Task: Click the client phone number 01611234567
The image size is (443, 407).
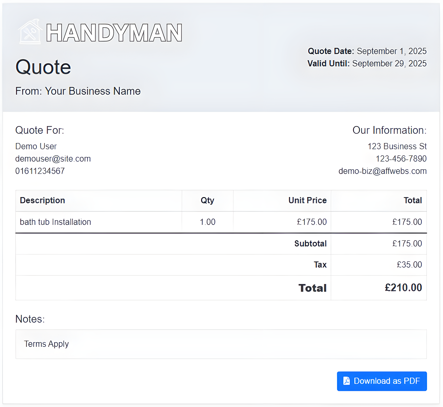Action: (40, 171)
